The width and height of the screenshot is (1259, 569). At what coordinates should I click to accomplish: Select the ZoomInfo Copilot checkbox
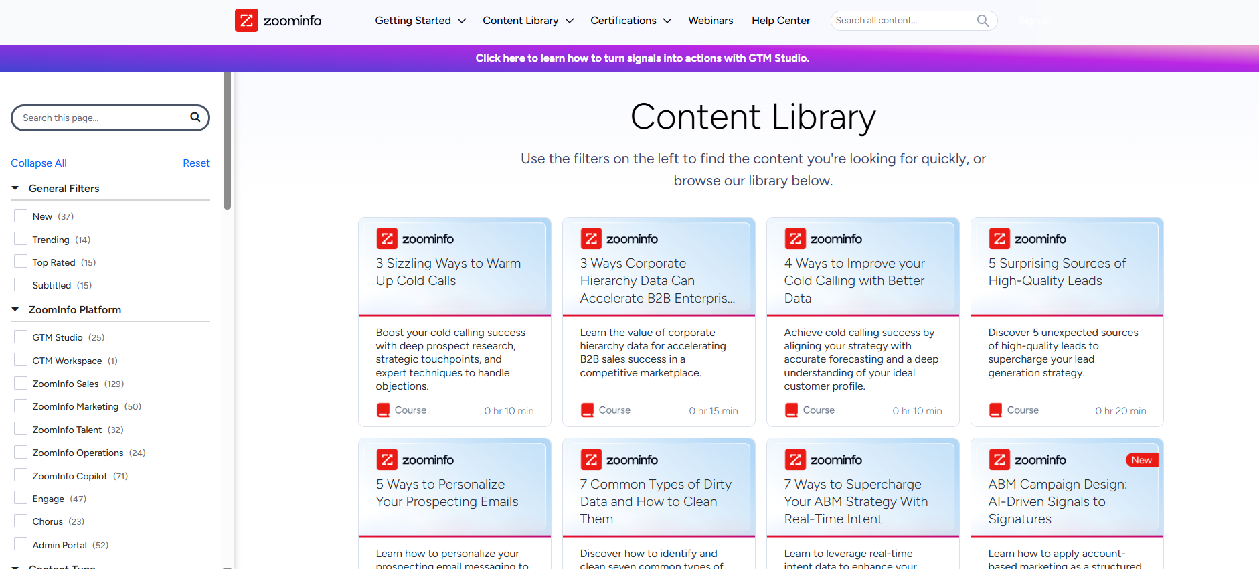21,475
